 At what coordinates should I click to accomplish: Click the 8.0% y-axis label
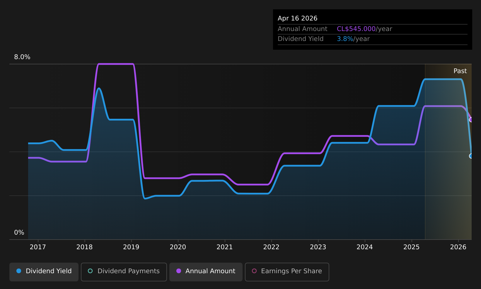(22, 57)
